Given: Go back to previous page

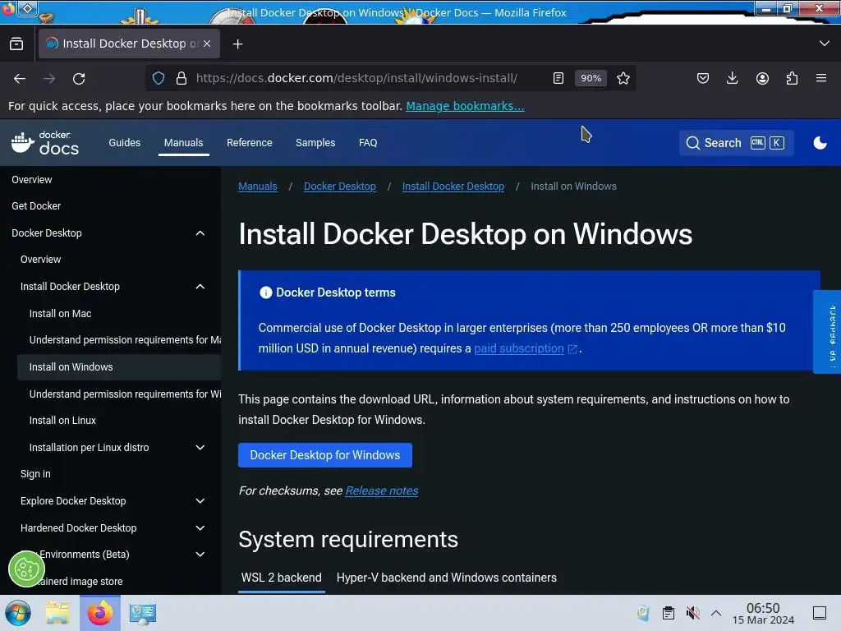Looking at the screenshot, I should coord(20,78).
